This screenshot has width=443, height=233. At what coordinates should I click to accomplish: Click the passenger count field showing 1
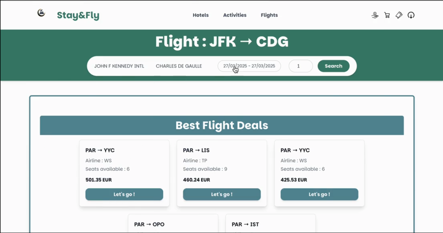click(x=301, y=66)
